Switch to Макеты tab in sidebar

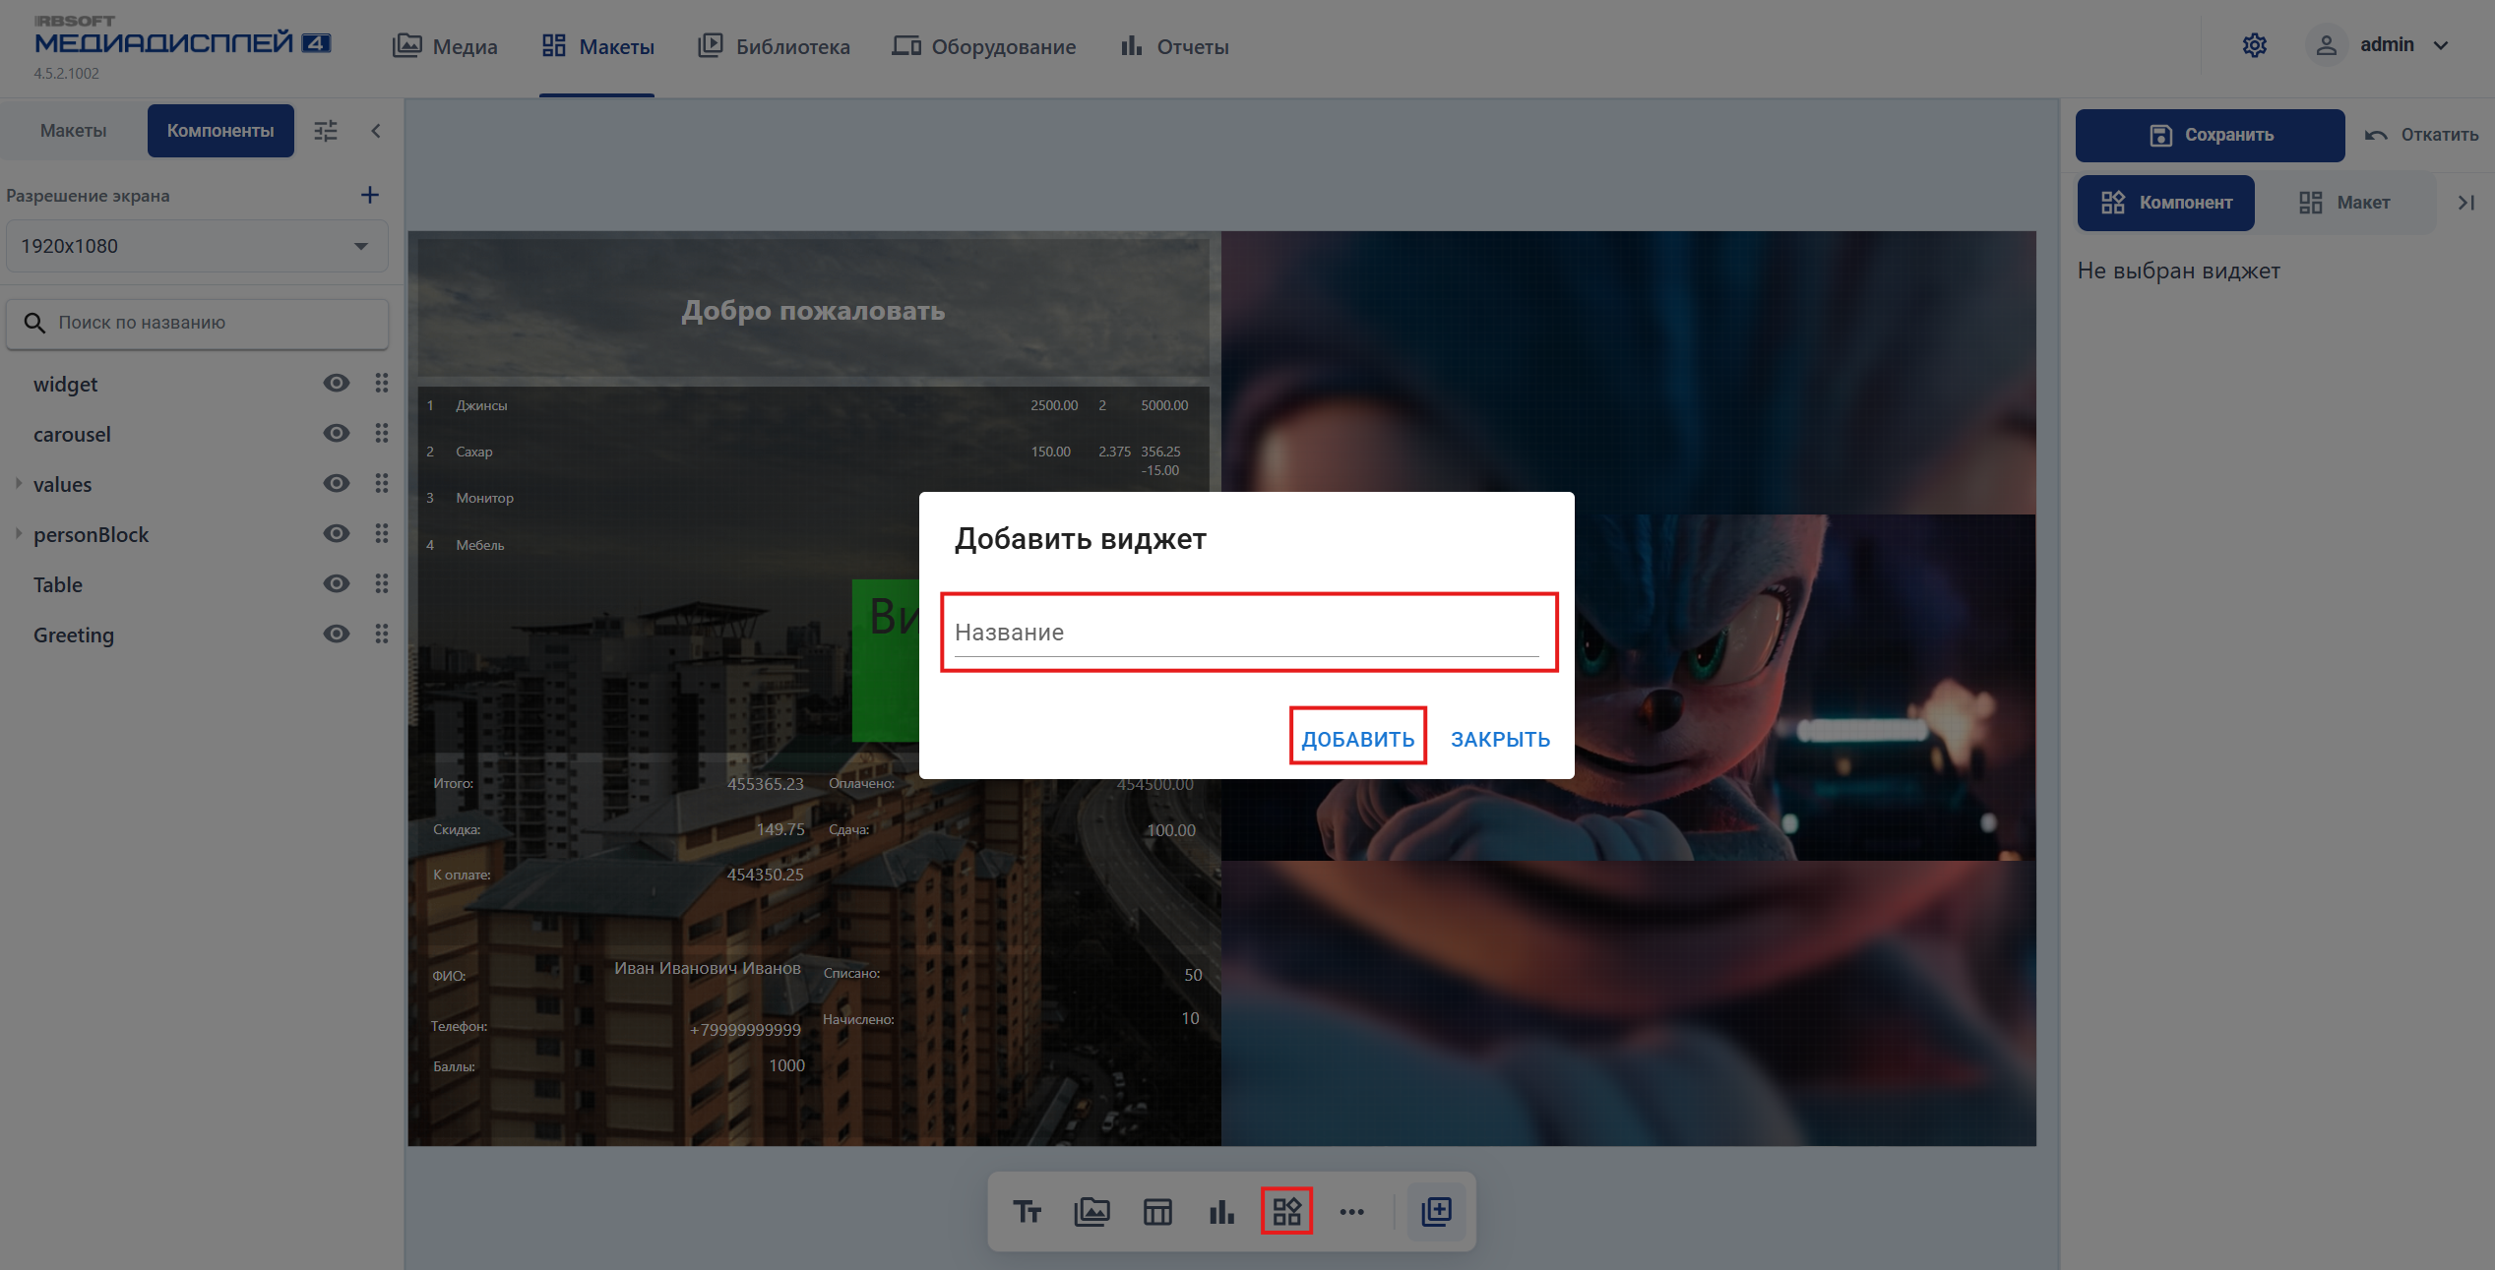point(74,131)
